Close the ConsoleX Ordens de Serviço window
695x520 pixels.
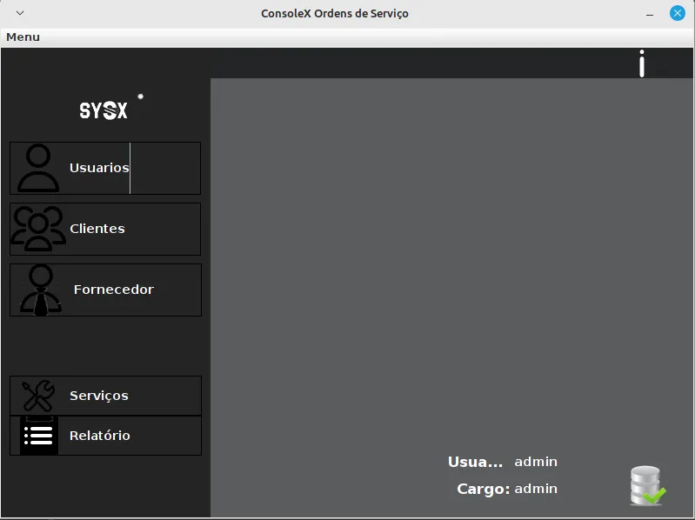point(677,13)
